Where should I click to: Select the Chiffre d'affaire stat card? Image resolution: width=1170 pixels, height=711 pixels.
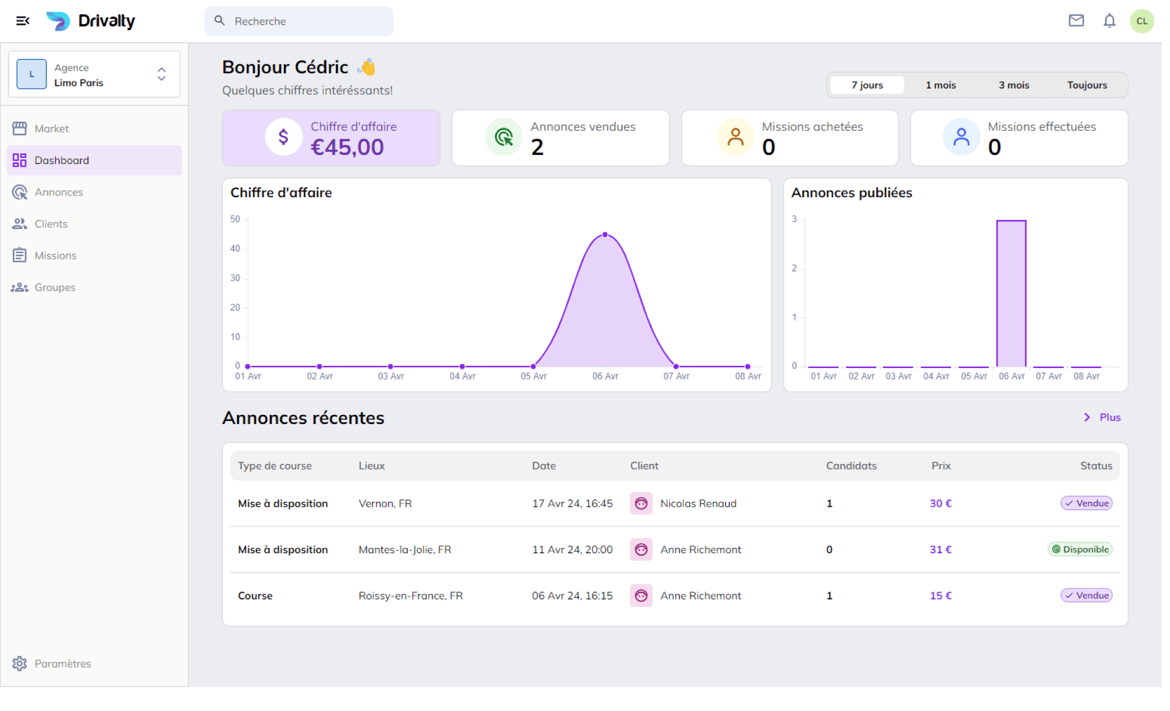tap(331, 138)
